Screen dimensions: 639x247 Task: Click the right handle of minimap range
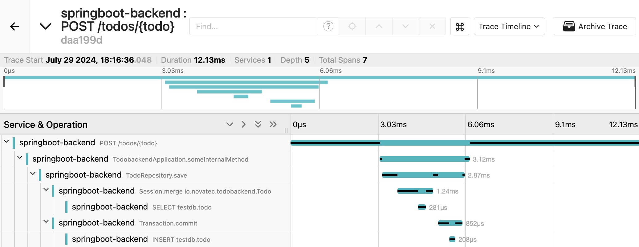(x=635, y=82)
